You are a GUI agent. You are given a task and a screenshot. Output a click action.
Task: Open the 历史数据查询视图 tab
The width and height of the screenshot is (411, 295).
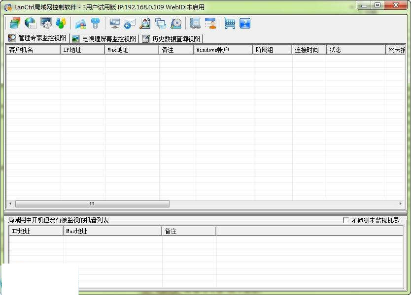[x=171, y=38]
